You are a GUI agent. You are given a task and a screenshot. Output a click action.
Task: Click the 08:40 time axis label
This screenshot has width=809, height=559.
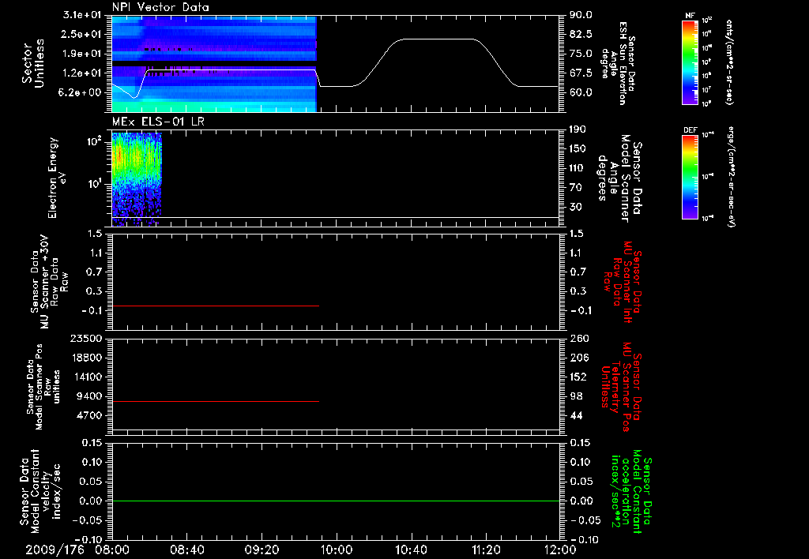(186, 550)
